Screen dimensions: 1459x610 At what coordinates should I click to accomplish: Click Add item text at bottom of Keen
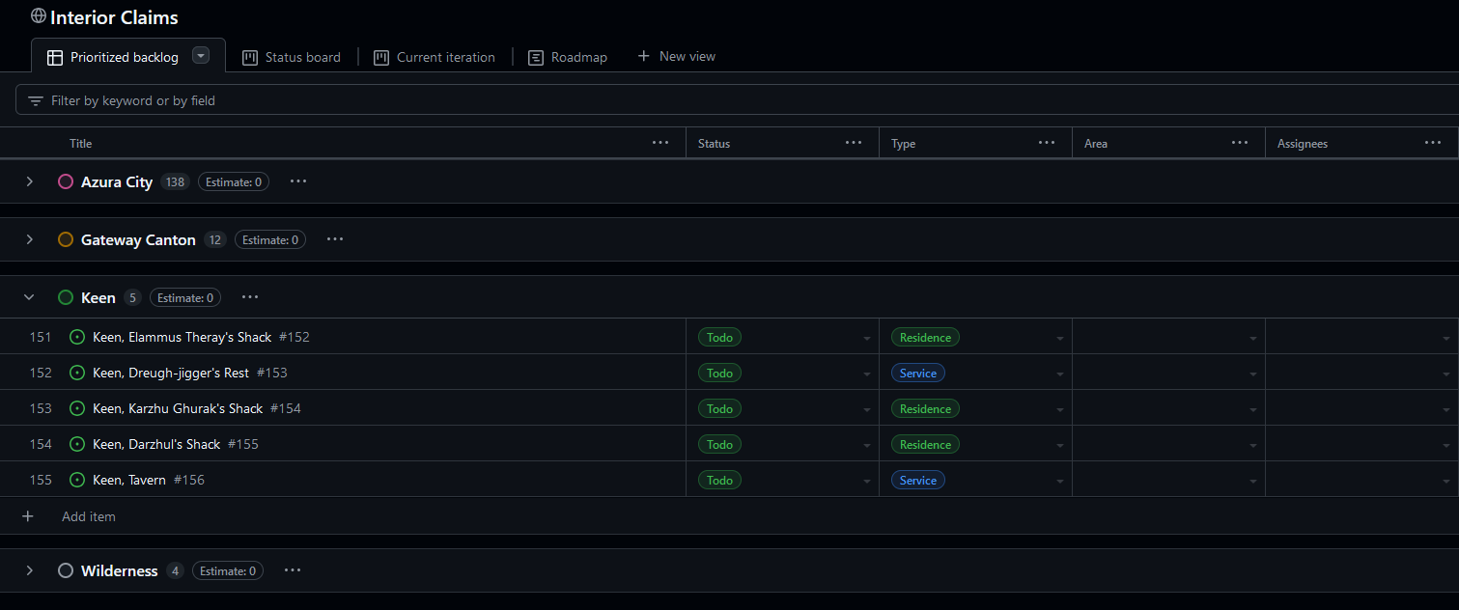tap(89, 516)
